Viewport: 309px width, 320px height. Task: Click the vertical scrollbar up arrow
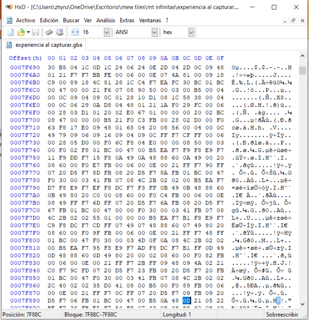302,56
